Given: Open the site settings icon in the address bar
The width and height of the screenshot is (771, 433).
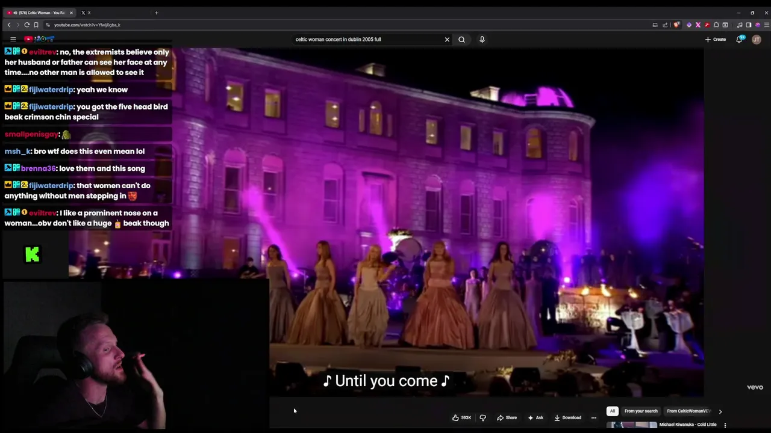Looking at the screenshot, I should (48, 25).
